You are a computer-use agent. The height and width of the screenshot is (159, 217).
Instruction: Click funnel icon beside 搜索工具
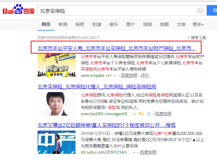[x=189, y=38]
